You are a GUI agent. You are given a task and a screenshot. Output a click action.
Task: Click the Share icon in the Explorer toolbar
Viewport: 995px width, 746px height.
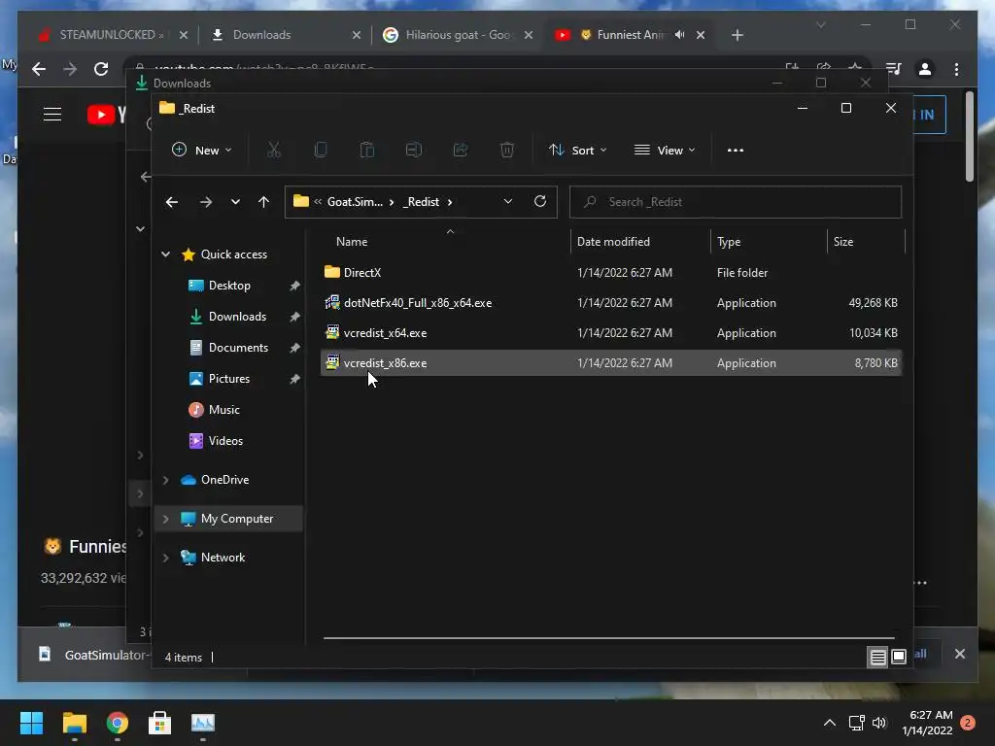461,151
